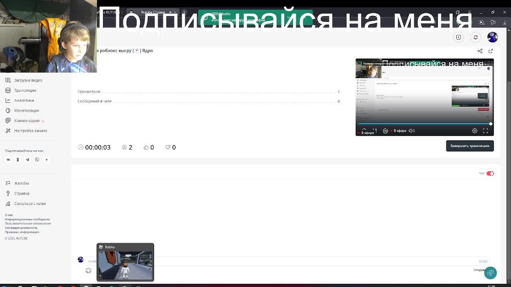The height and width of the screenshot is (287, 511).
Task: Click the complaints flag icon
Action: tap(8, 183)
